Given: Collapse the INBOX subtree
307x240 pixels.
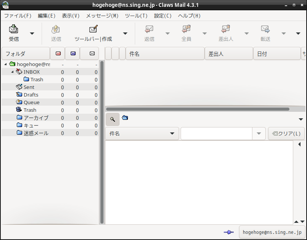Looking at the screenshot, I should point(12,72).
